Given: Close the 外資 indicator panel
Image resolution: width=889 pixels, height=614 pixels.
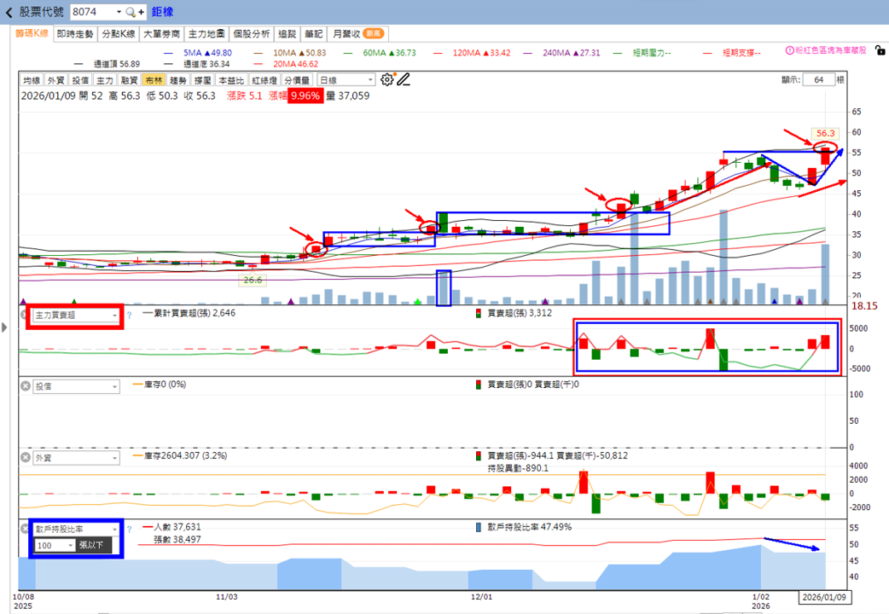Looking at the screenshot, I should click(x=25, y=458).
